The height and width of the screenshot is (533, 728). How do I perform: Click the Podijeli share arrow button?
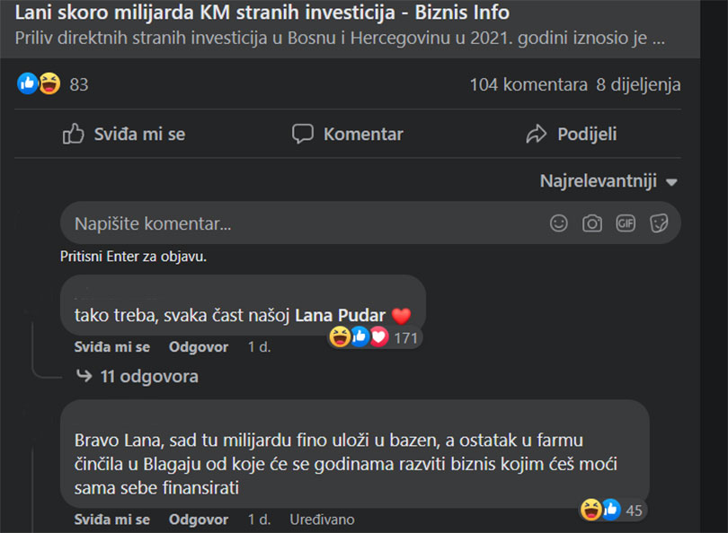click(571, 135)
